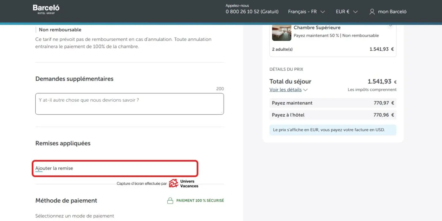Image resolution: width=442 pixels, height=221 pixels.
Task: Open the mon Barceló account menu
Action: [392, 12]
